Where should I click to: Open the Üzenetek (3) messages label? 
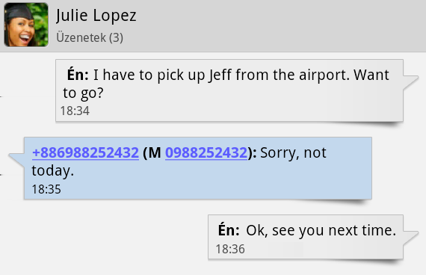[x=90, y=37]
